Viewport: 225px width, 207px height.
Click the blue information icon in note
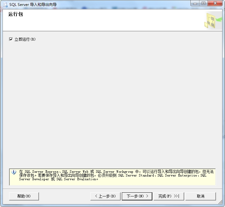pos(14,172)
